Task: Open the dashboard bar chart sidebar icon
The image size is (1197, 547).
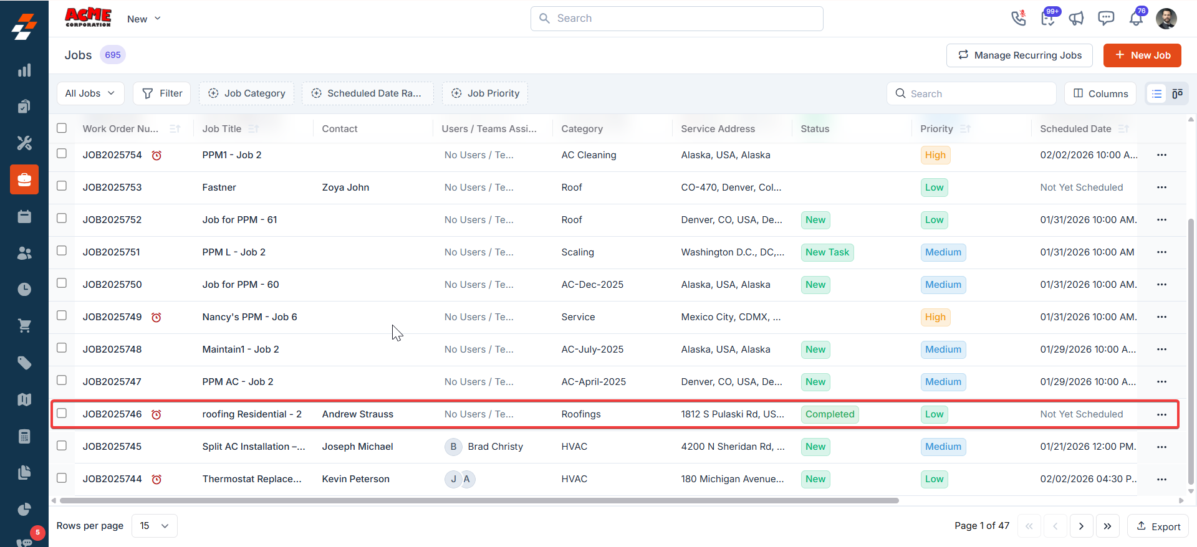Action: (x=24, y=70)
